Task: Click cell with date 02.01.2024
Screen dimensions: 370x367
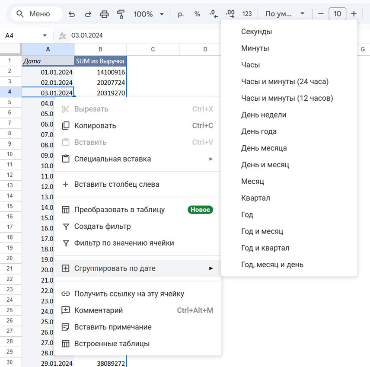Action: pyautogui.click(x=48, y=83)
